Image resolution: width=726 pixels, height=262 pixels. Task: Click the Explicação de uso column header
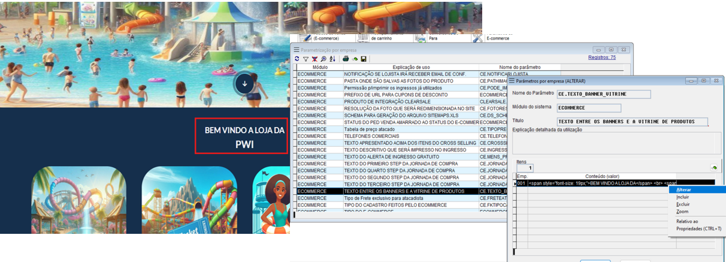410,67
